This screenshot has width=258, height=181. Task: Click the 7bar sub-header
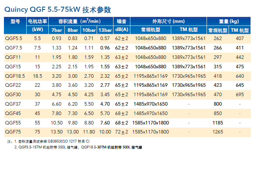point(57,30)
